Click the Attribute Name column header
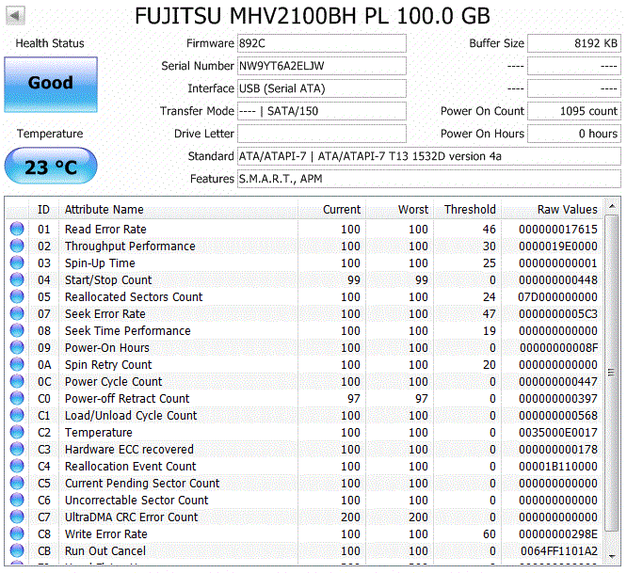Screen dimensions: 627x573 tap(178, 210)
